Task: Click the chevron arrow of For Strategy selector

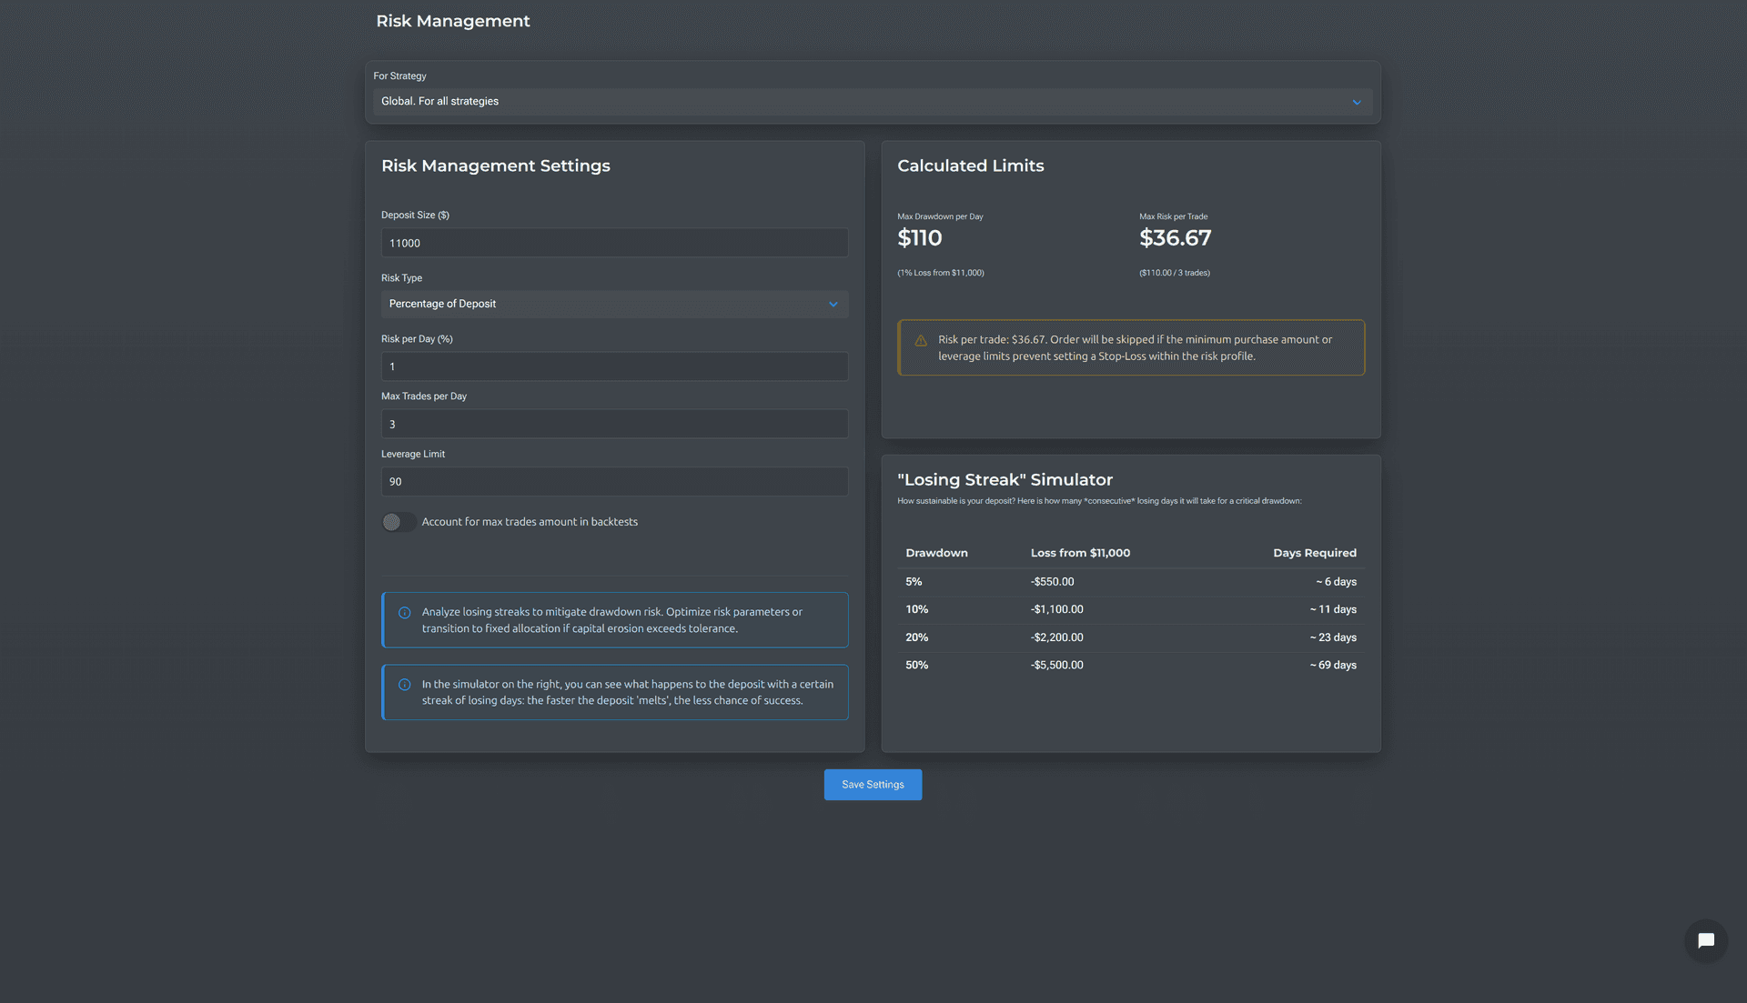Action: click(x=1356, y=102)
